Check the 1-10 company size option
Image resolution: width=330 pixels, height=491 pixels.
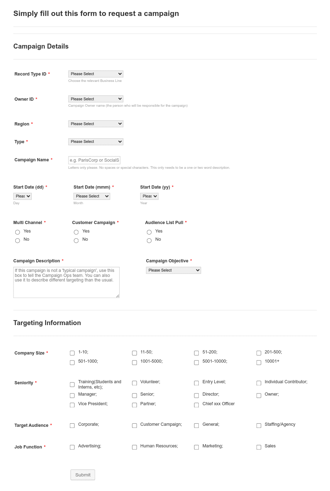(72, 353)
